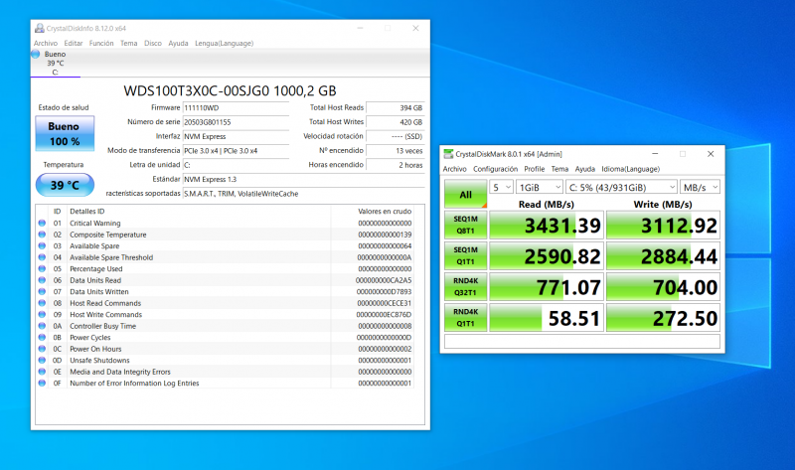Open Configuración menu in CrystalDiskMark
The height and width of the screenshot is (470, 795).
(495, 169)
